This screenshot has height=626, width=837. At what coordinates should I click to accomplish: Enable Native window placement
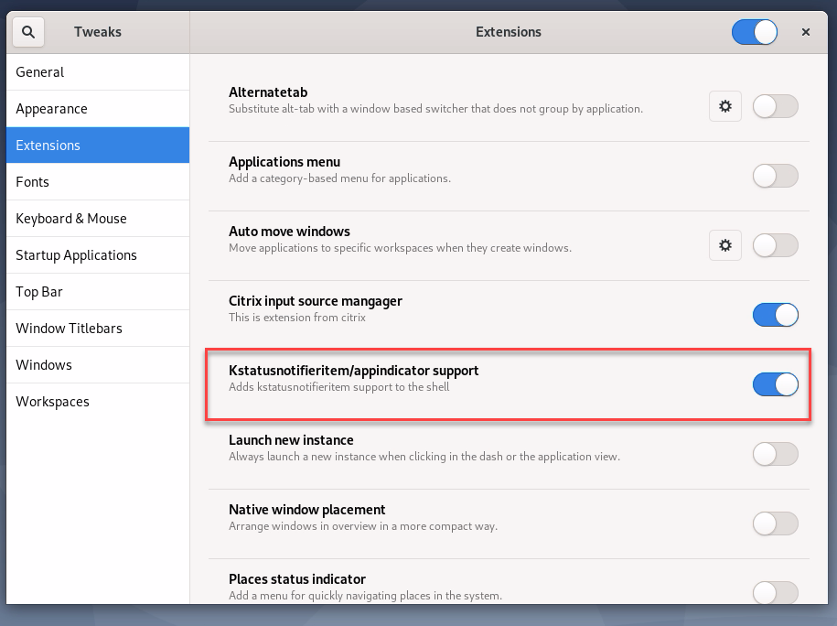click(775, 523)
